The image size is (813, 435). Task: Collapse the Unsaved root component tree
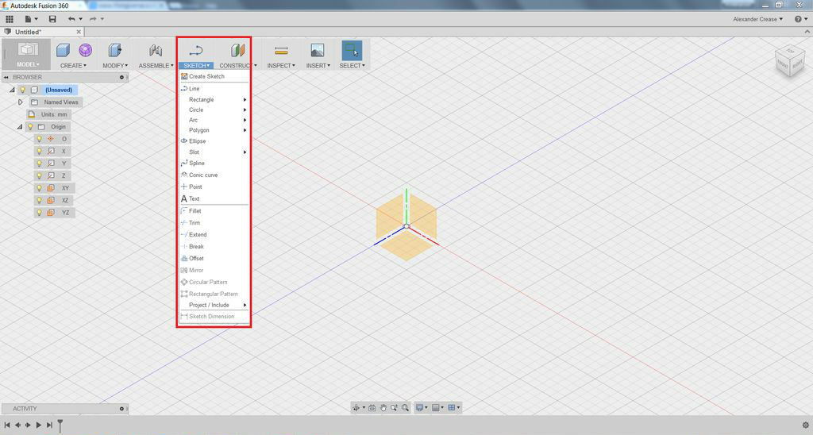click(12, 90)
